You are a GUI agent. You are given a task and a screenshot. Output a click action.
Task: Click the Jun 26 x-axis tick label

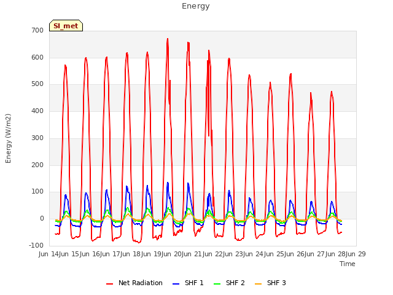(x=295, y=254)
